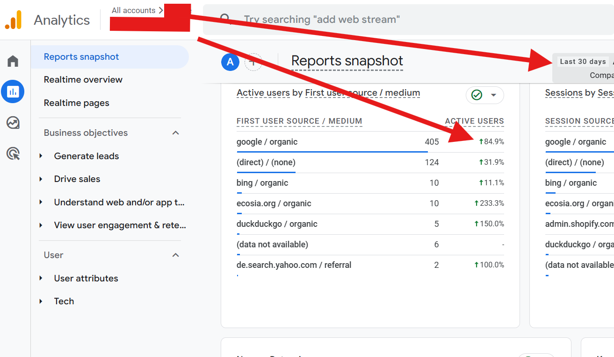The image size is (614, 357).
Task: Expand the User attributes group
Action: (x=41, y=279)
